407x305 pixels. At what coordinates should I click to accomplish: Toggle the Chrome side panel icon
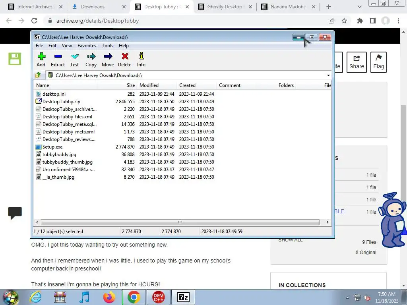point(373,21)
